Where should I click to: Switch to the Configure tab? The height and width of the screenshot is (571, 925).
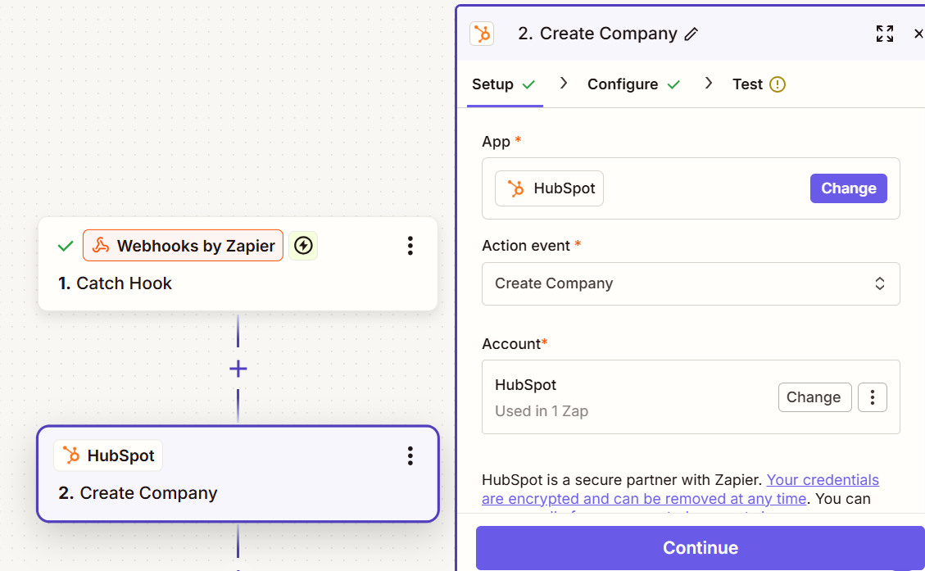pos(633,84)
